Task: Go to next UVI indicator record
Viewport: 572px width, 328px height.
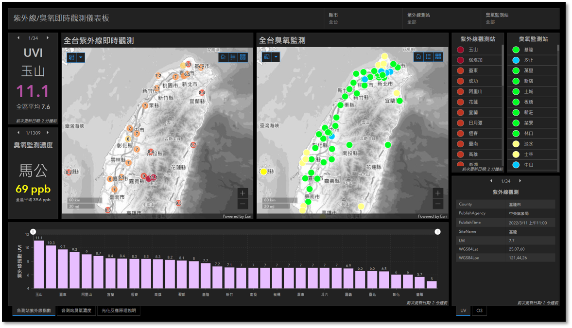Action: pyautogui.click(x=48, y=38)
